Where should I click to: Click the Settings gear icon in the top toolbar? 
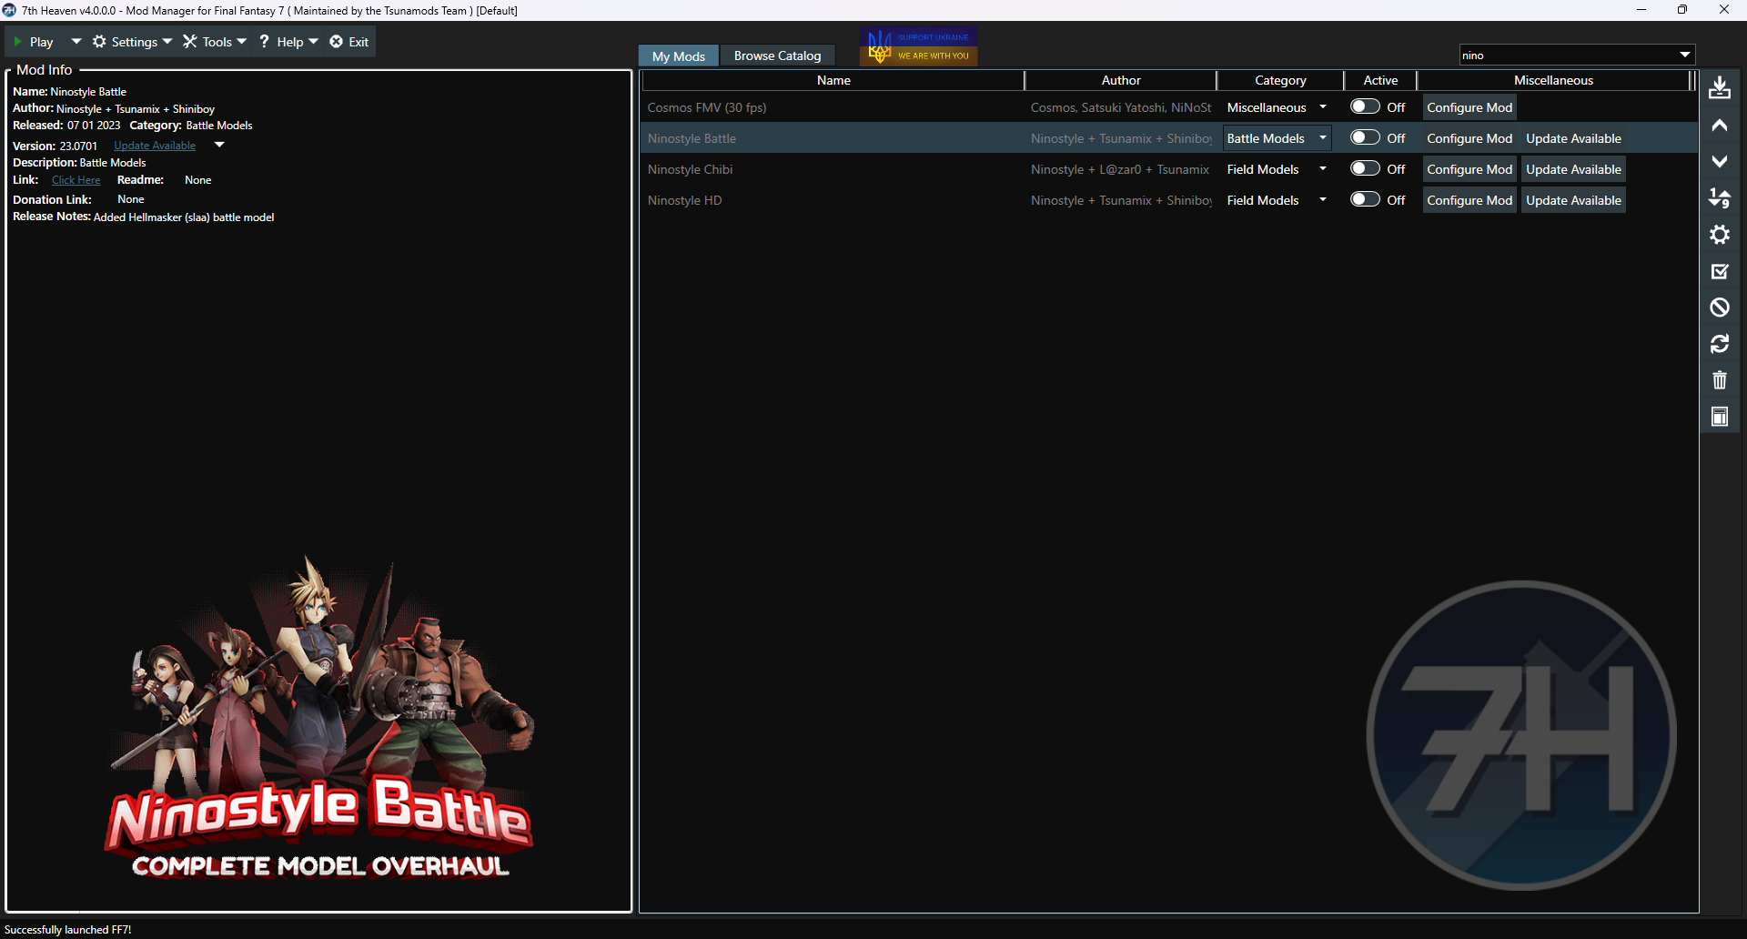point(99,42)
